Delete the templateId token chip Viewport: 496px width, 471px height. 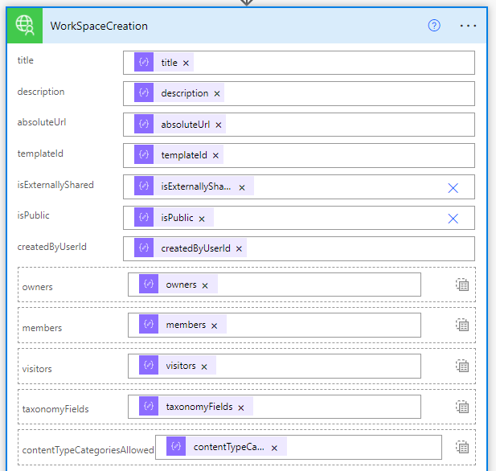(x=215, y=156)
